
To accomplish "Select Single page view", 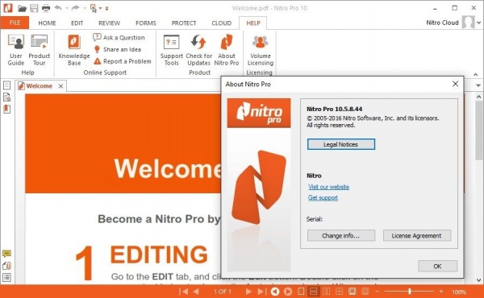I will (x=301, y=292).
